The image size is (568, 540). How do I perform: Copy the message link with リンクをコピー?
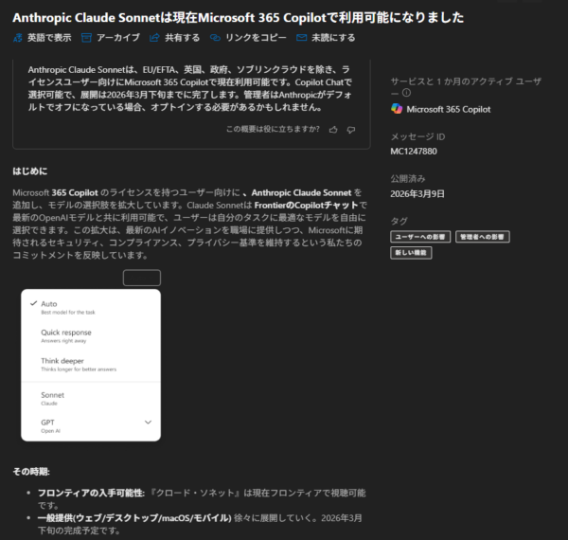tap(216, 38)
